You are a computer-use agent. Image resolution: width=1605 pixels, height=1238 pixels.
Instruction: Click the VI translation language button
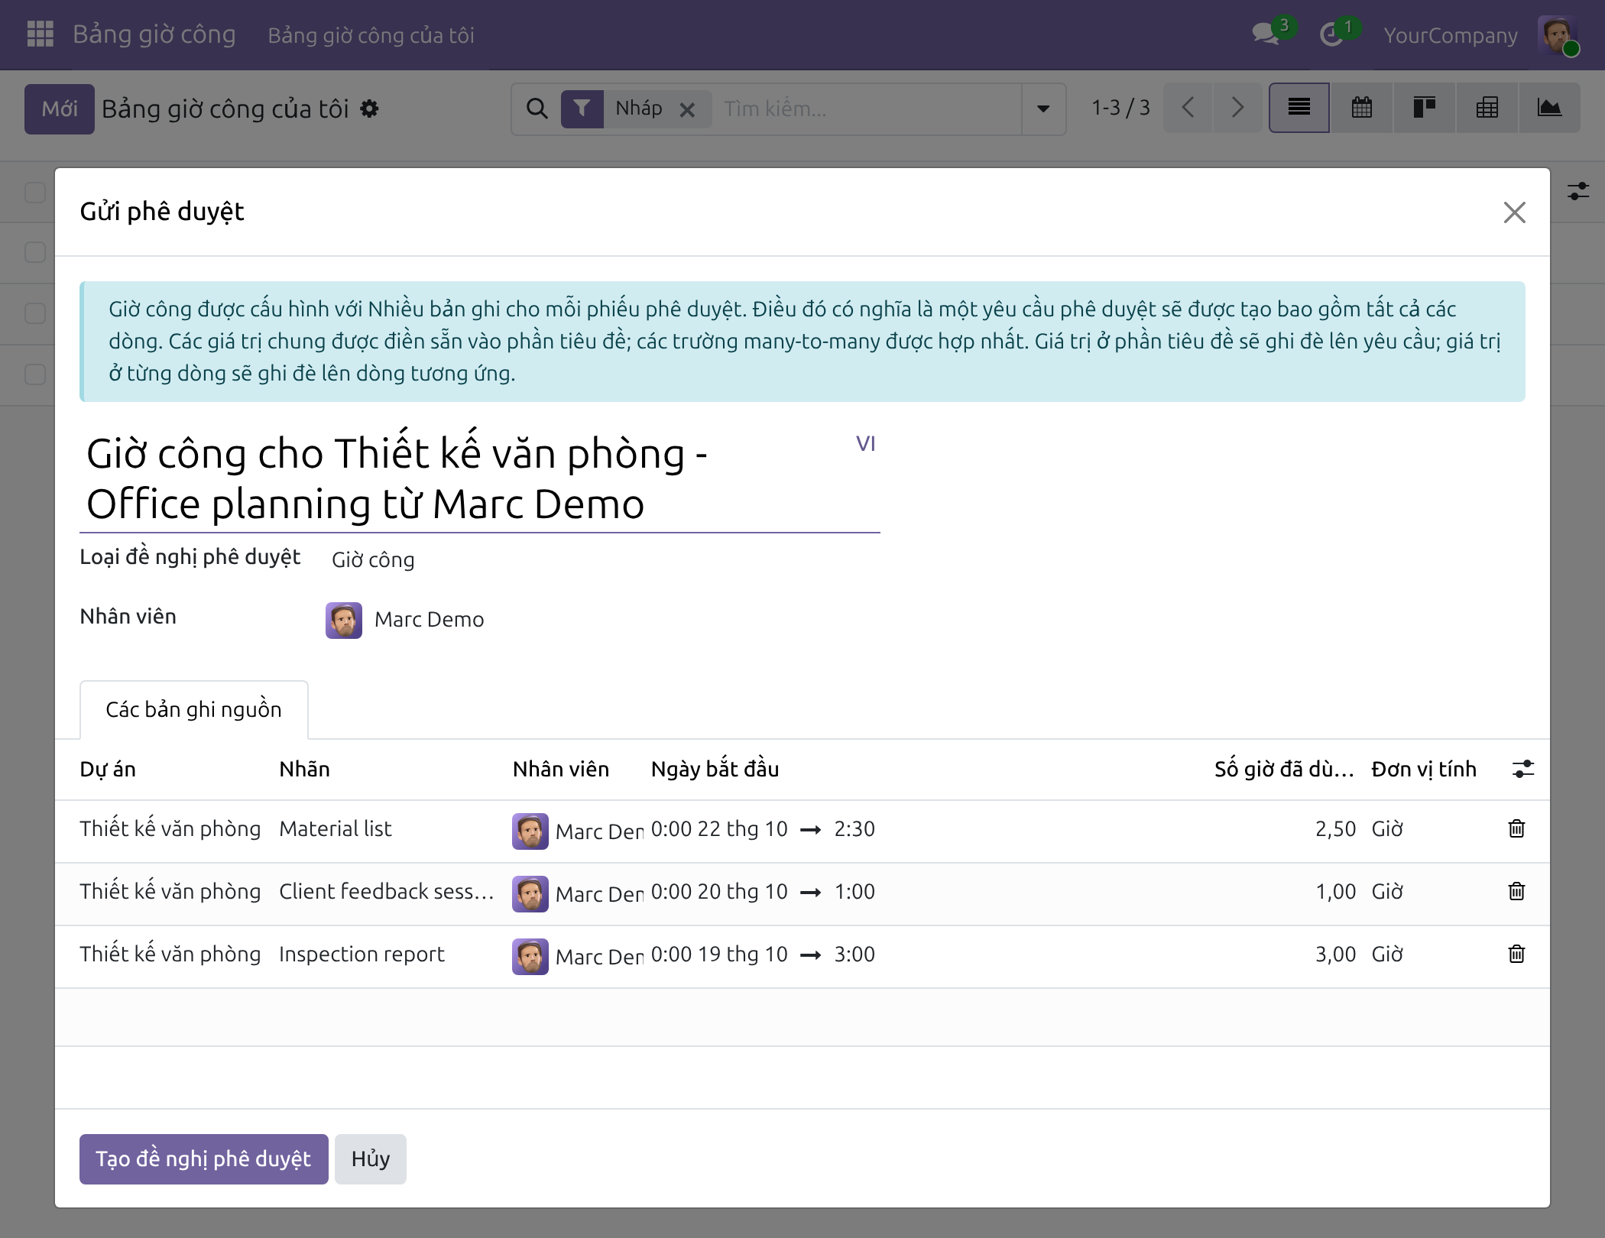(865, 444)
